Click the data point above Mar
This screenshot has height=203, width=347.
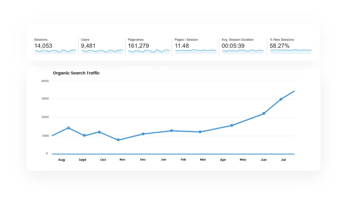pyautogui.click(x=200, y=132)
